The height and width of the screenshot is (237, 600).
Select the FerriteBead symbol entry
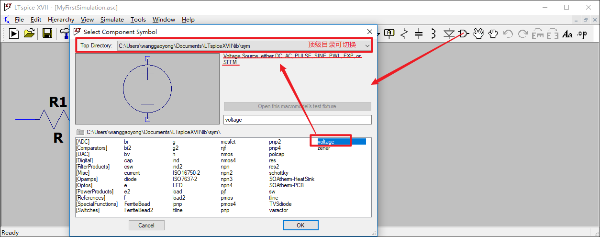[137, 204]
